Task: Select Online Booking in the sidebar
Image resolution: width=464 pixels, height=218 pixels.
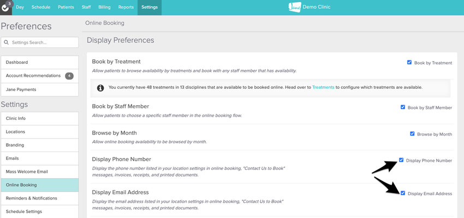Action: point(40,185)
